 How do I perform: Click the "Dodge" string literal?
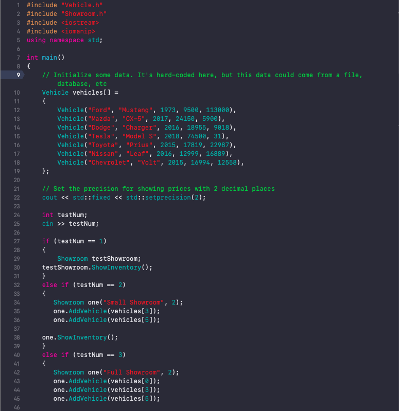101,128
